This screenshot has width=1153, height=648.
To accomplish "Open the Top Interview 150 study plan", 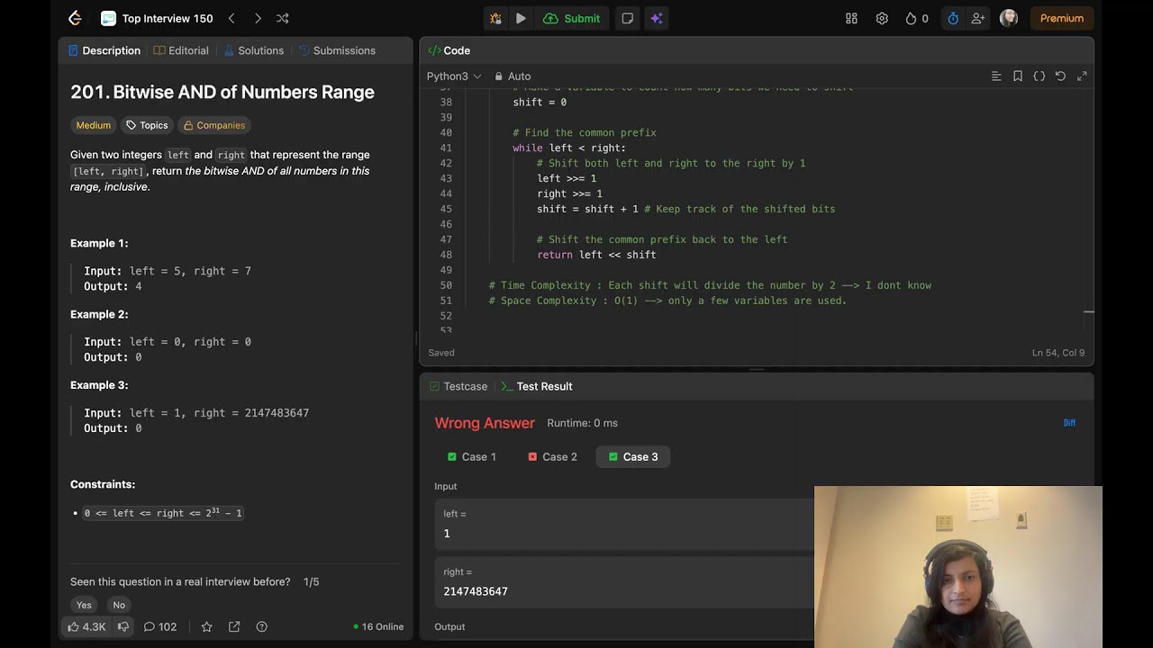I will click(157, 18).
